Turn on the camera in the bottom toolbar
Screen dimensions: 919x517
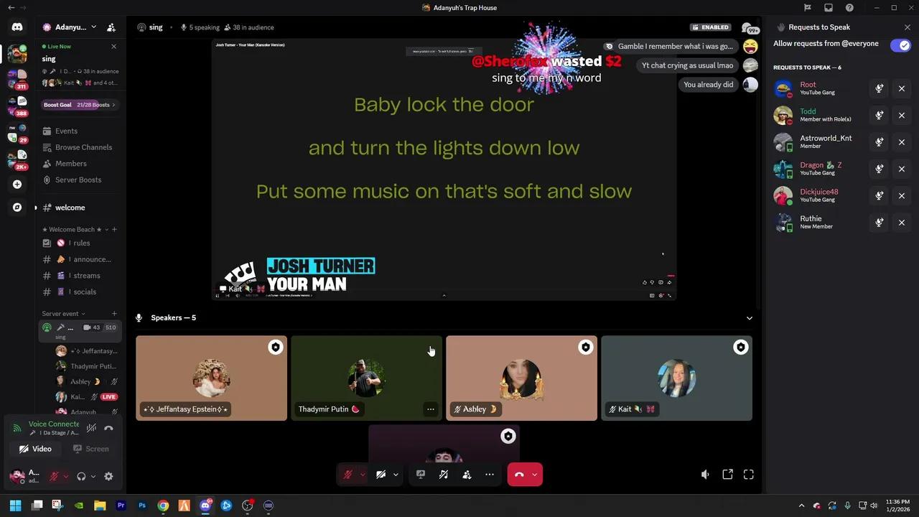381,475
